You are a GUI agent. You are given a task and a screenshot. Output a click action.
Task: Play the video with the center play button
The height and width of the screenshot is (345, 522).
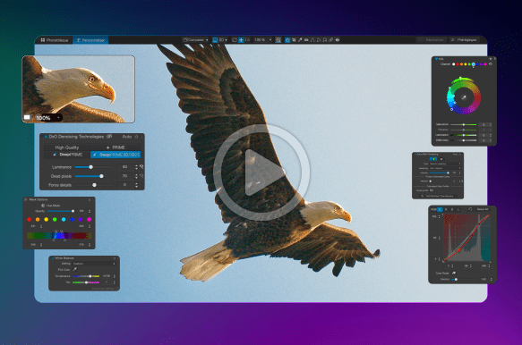pyautogui.click(x=261, y=172)
